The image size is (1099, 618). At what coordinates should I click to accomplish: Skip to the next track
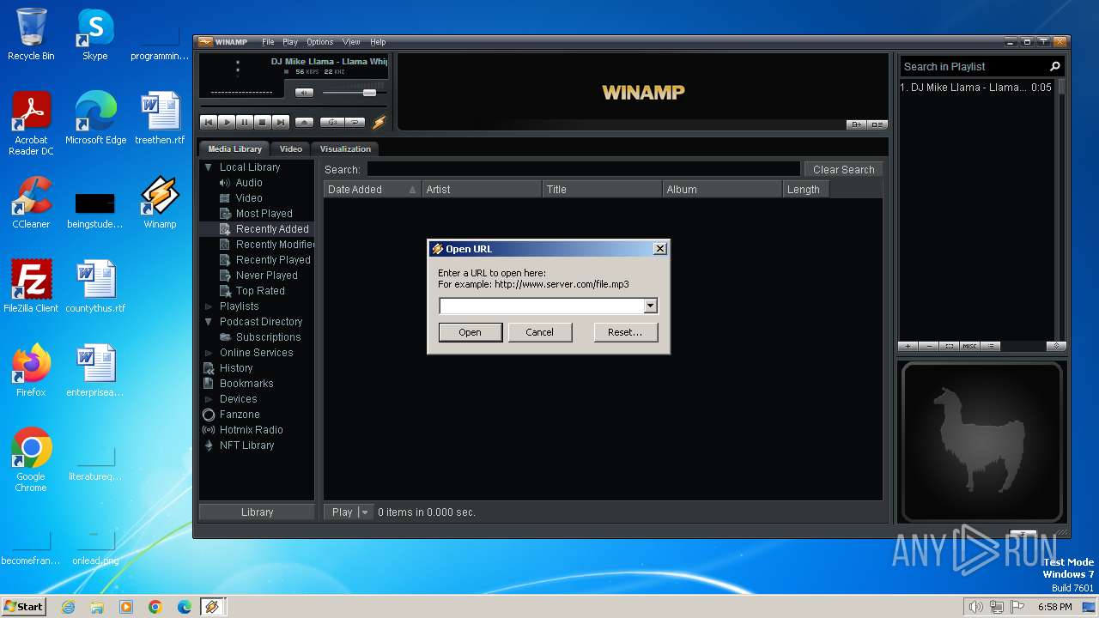pyautogui.click(x=281, y=123)
